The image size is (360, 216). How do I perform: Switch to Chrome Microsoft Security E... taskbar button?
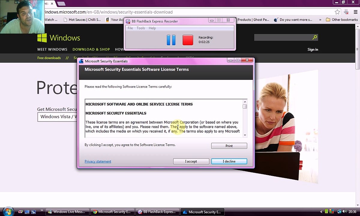click(x=112, y=212)
